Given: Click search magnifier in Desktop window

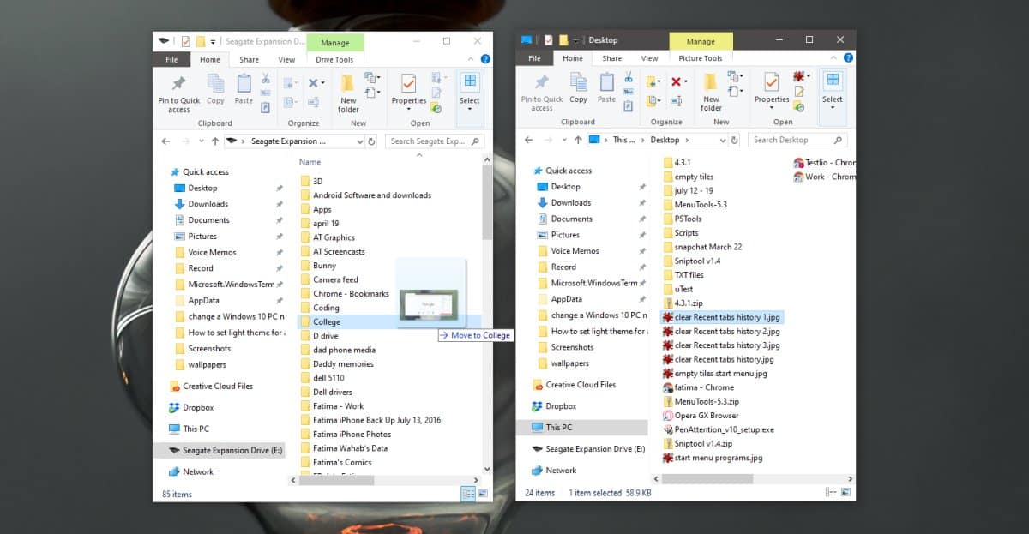Looking at the screenshot, I should 839,140.
